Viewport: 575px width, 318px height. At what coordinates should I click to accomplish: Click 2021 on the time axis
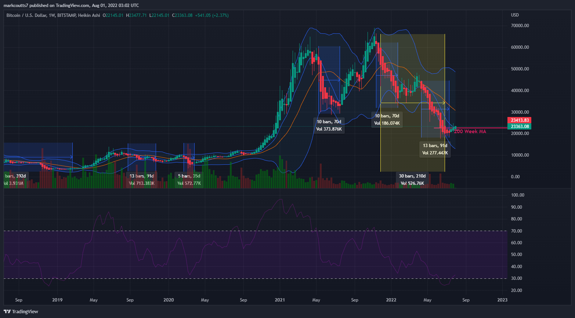[x=280, y=300]
